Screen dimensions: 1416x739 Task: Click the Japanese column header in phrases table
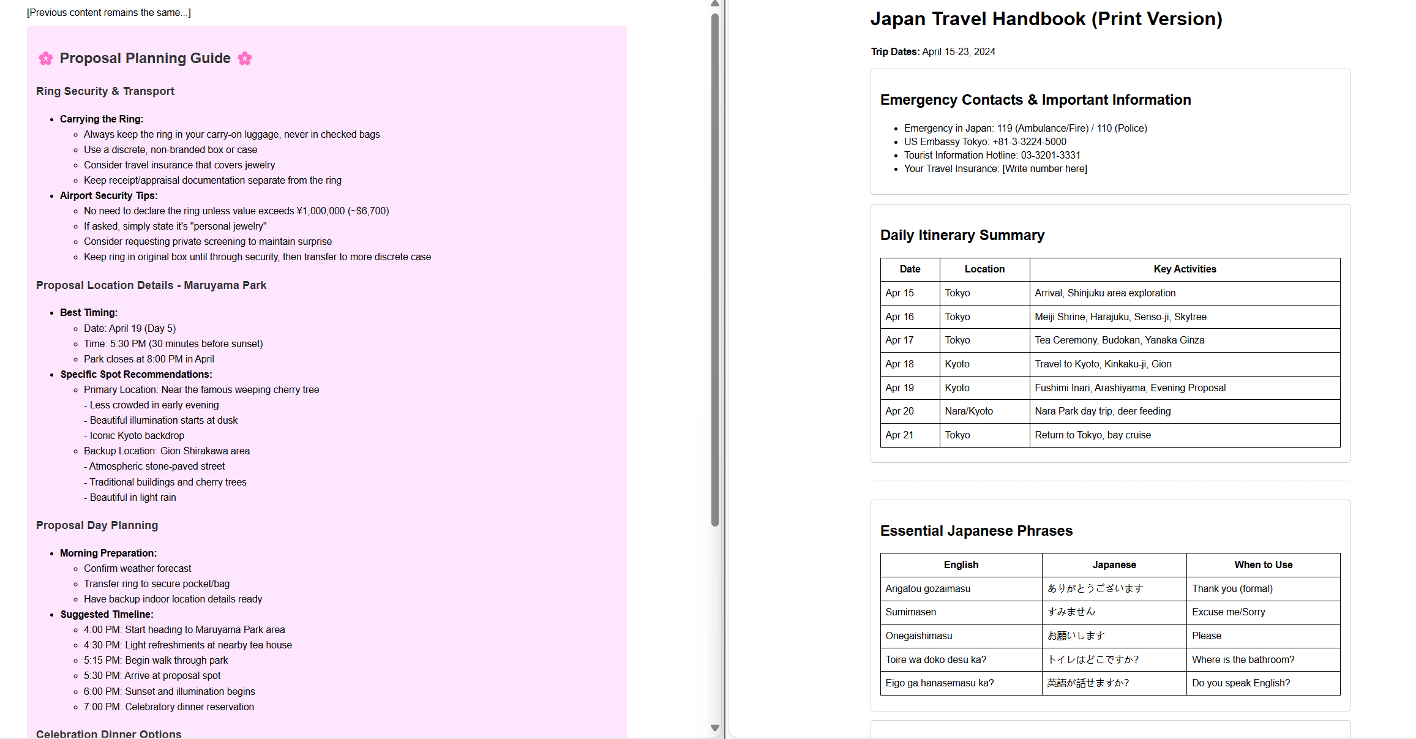tap(1114, 565)
